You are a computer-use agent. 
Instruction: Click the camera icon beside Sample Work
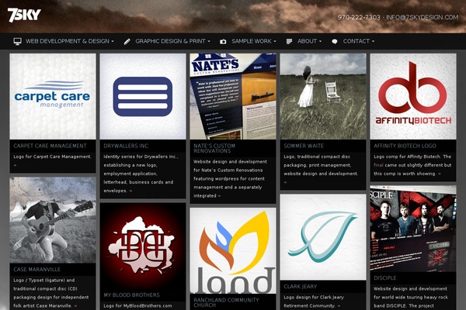[x=223, y=42]
